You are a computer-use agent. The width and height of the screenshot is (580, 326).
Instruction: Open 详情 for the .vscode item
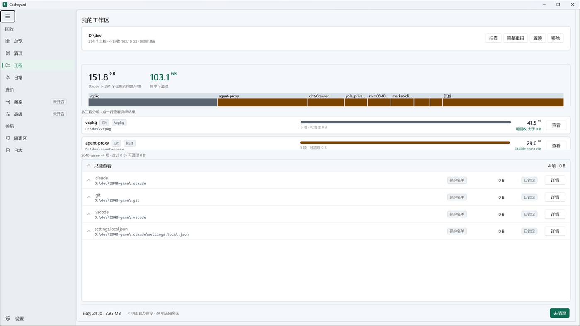click(555, 214)
